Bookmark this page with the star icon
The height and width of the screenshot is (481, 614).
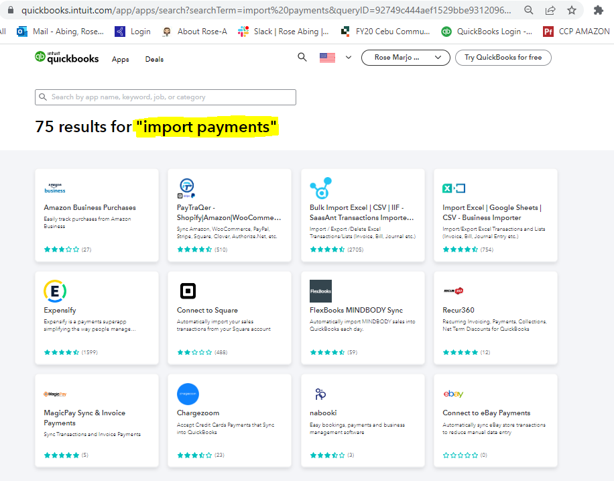click(x=572, y=11)
